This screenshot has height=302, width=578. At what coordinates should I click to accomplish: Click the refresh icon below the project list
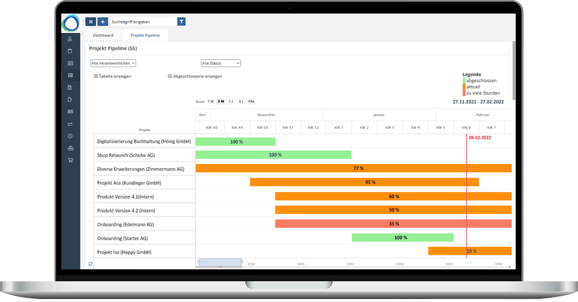90,264
